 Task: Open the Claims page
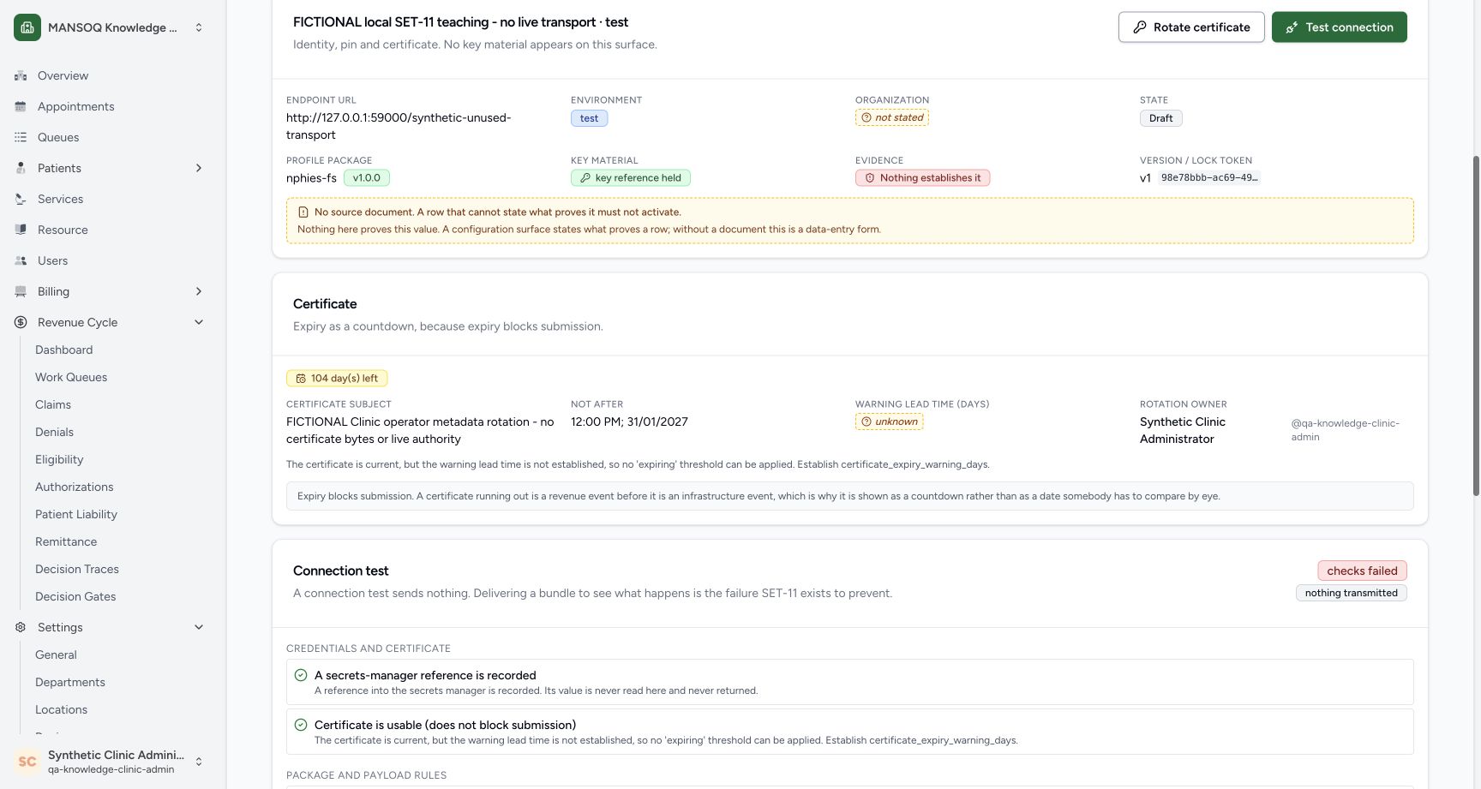pos(53,404)
